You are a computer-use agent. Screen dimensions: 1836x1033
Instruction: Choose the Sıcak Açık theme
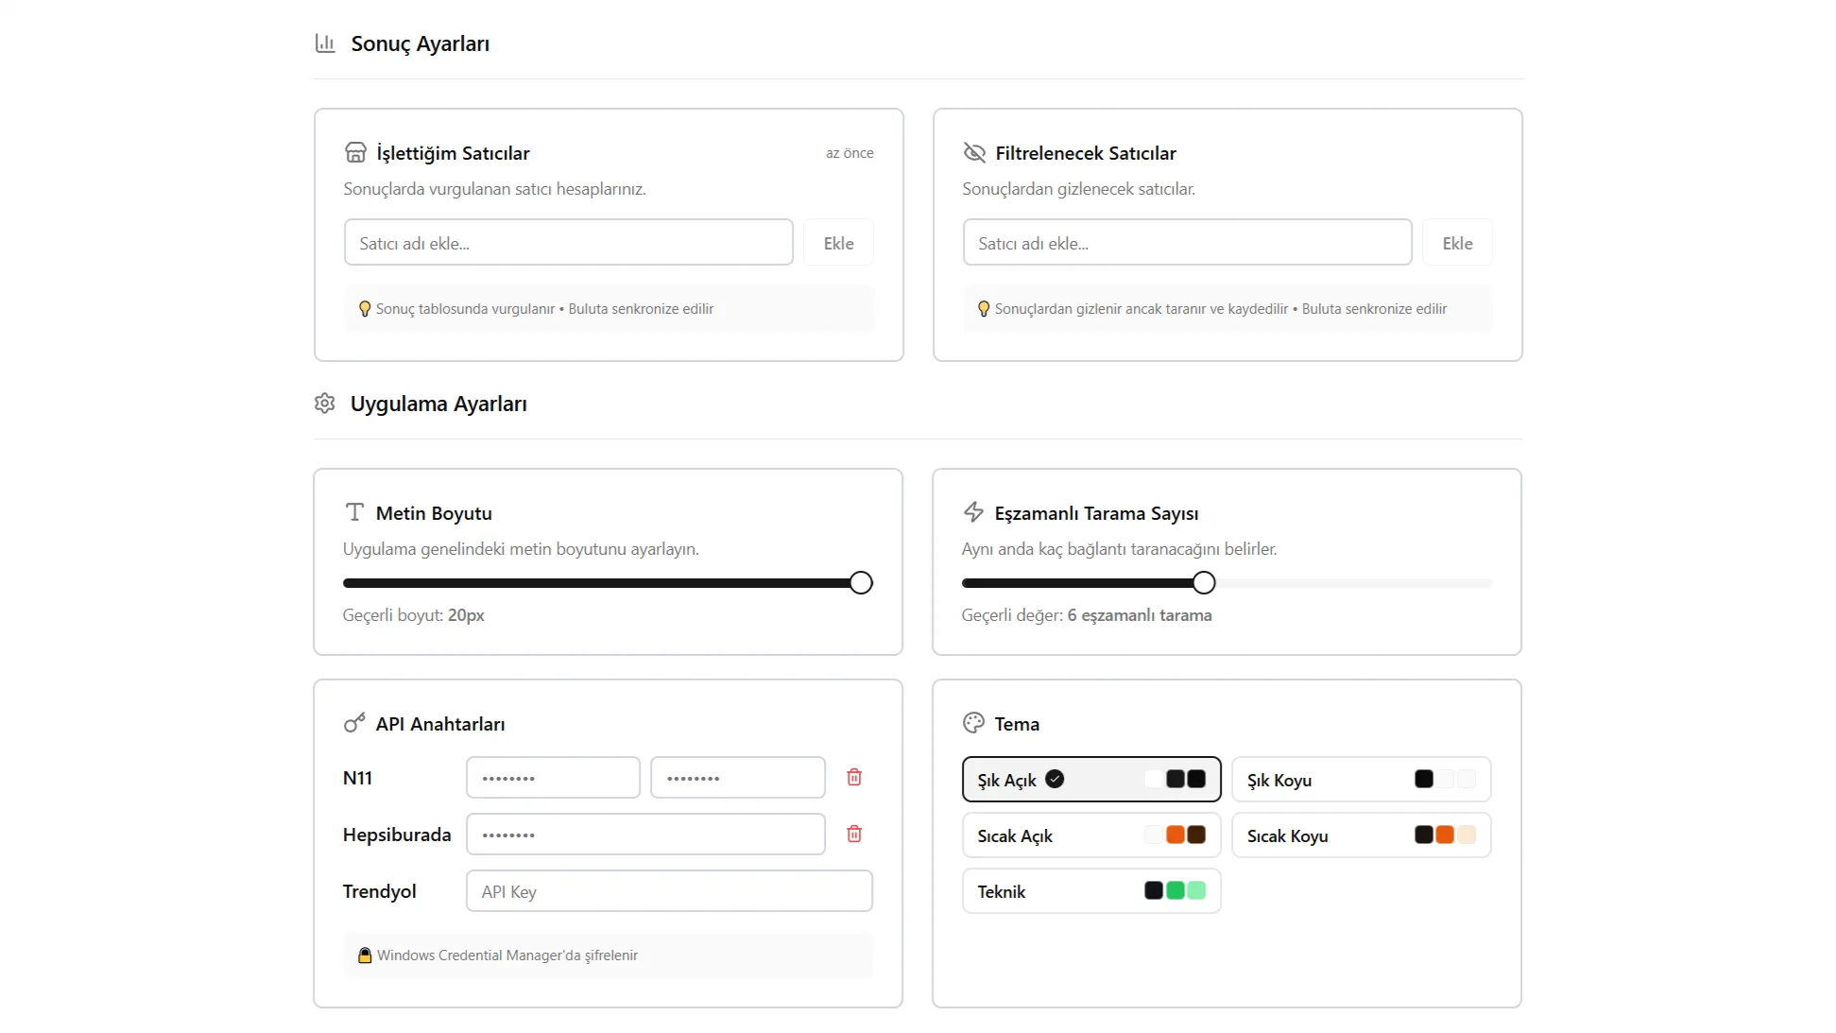pyautogui.click(x=1091, y=835)
